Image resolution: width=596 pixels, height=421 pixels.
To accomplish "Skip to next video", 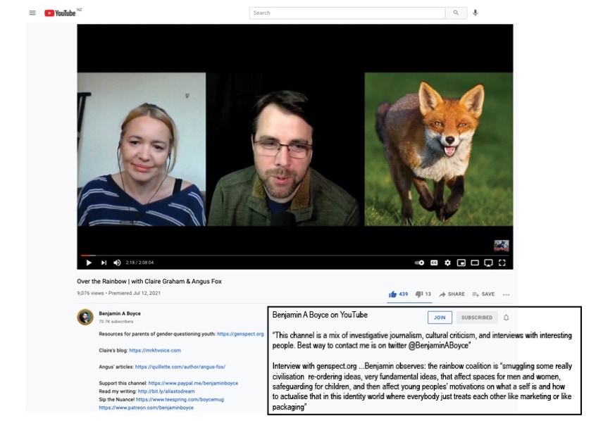I will [104, 263].
